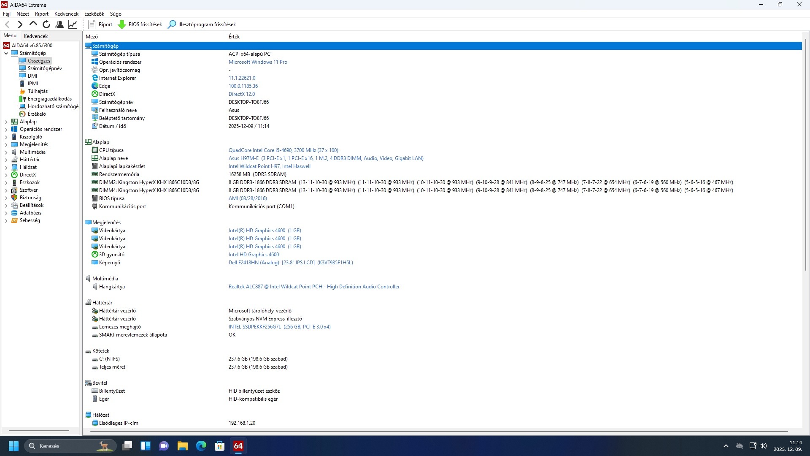Click the BIOS frissítések green arrow
Viewport: 810px width, 456px height.
pyautogui.click(x=122, y=24)
